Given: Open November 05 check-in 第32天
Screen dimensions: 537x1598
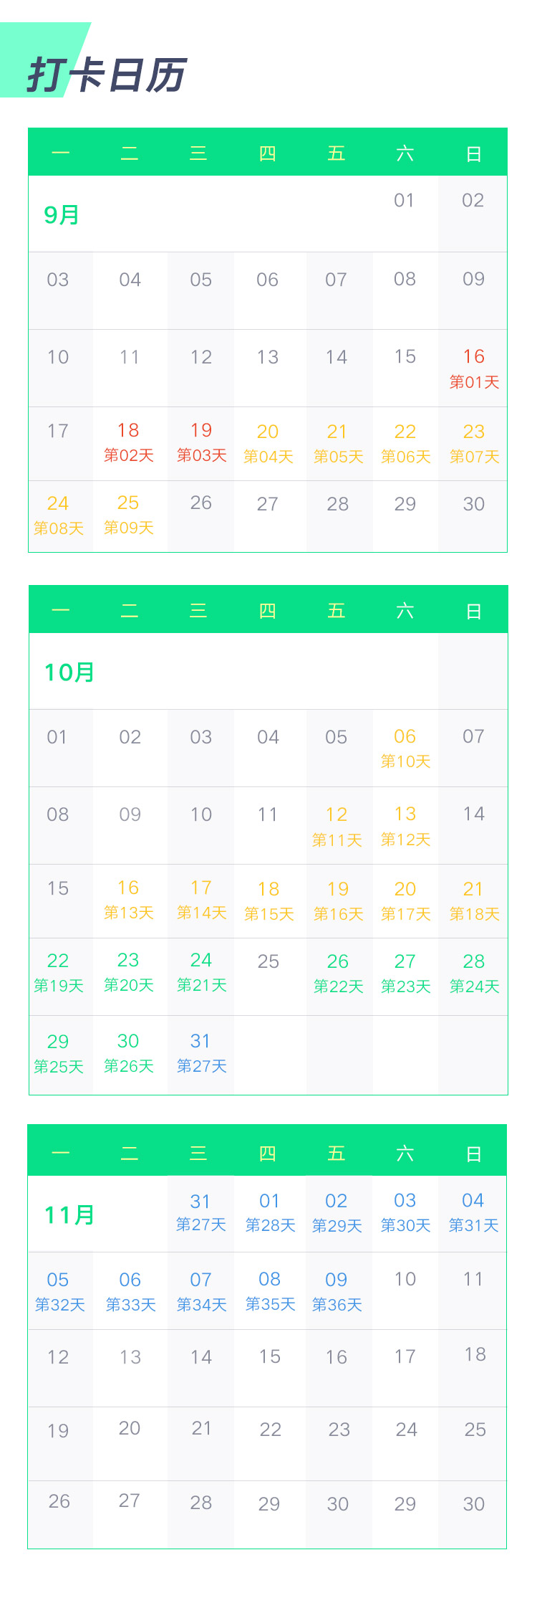Looking at the screenshot, I should tap(59, 1291).
